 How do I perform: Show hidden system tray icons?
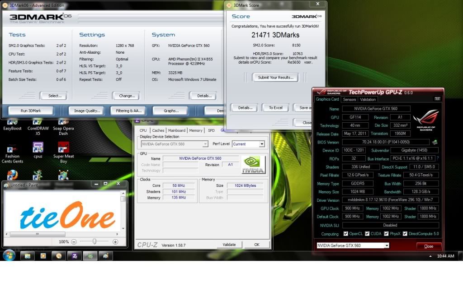click(430, 256)
